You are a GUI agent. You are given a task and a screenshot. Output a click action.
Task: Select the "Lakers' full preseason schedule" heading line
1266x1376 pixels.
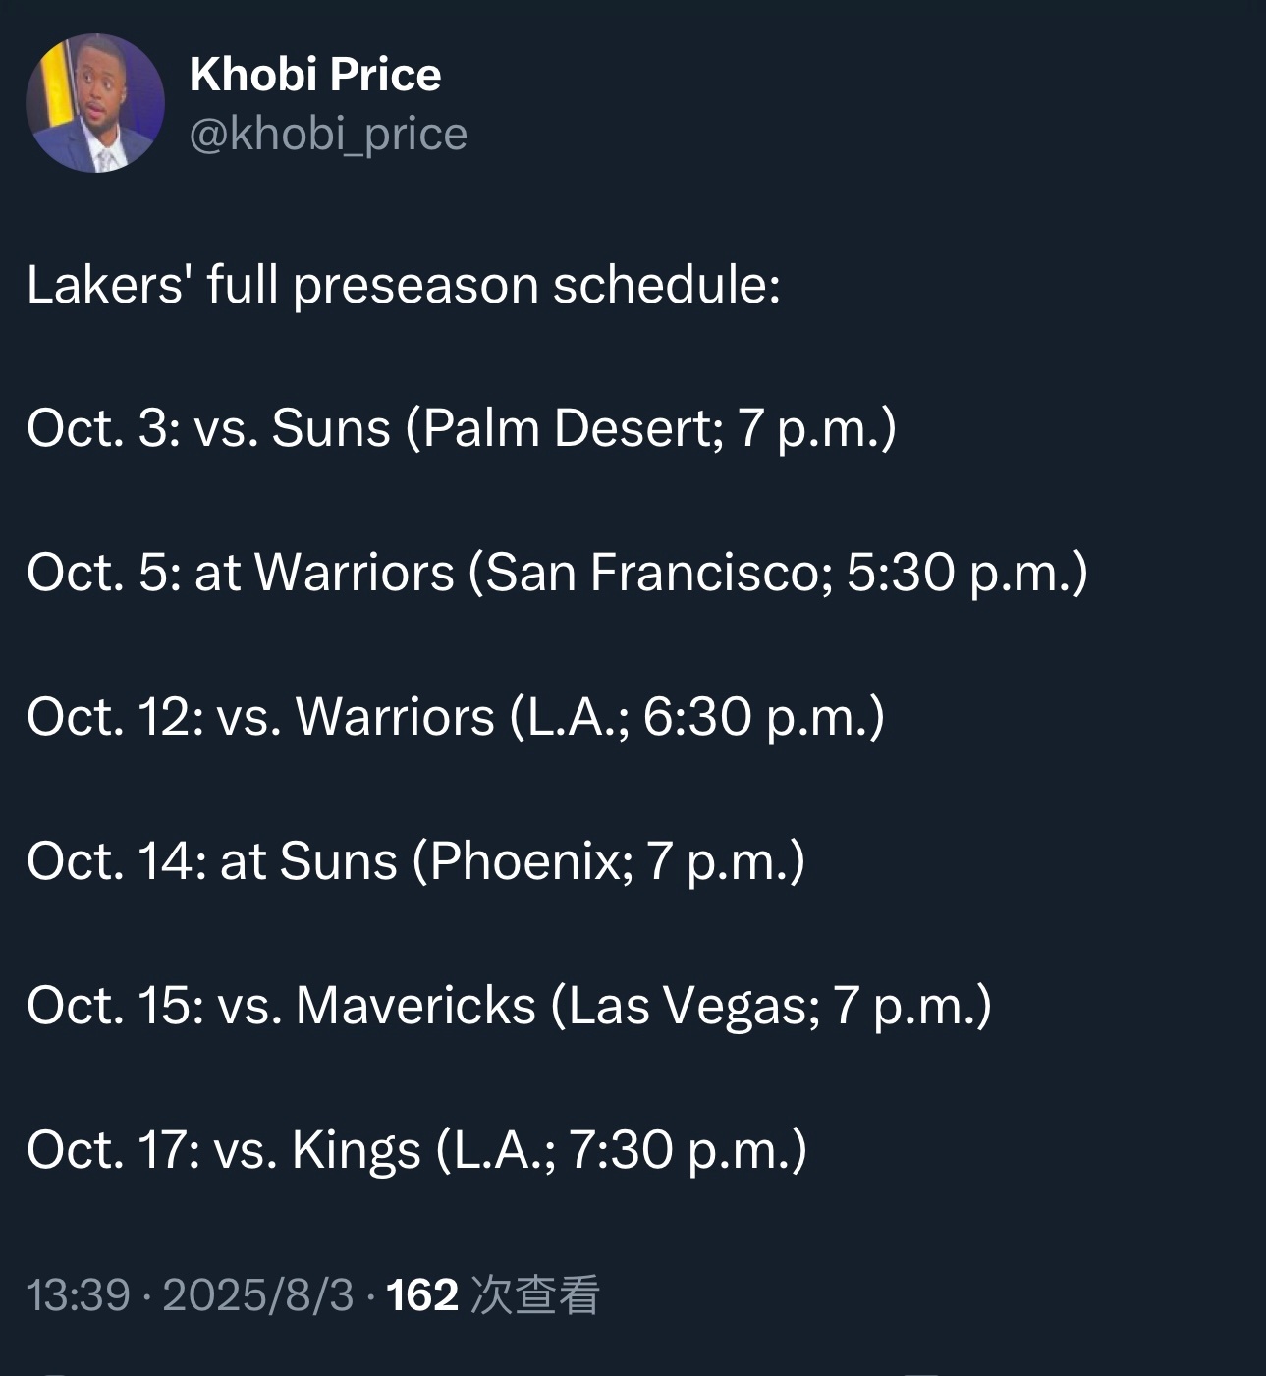(404, 286)
